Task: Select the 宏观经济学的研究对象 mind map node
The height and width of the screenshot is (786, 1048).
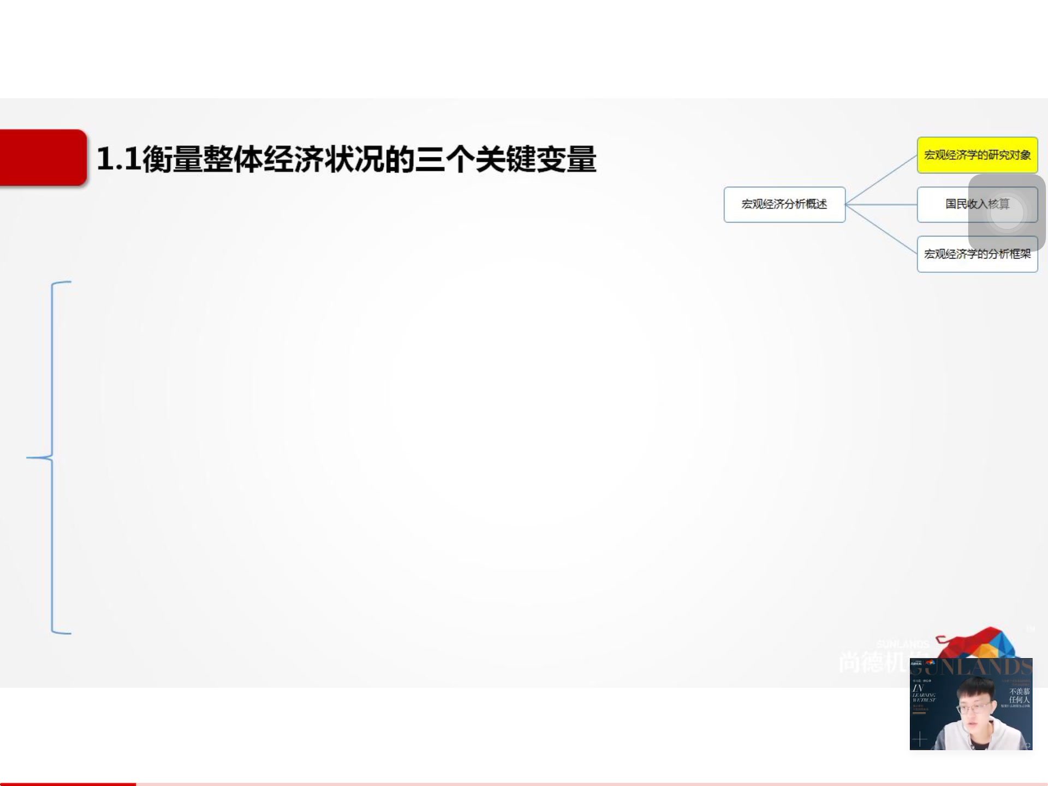Action: click(977, 155)
